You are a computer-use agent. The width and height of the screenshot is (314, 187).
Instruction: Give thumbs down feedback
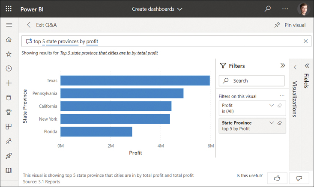tap(299, 178)
